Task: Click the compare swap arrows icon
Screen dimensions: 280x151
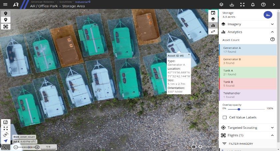Action: click(213, 32)
